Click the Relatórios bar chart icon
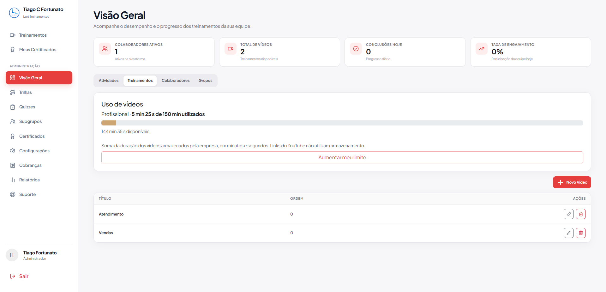The image size is (606, 292). 13,180
